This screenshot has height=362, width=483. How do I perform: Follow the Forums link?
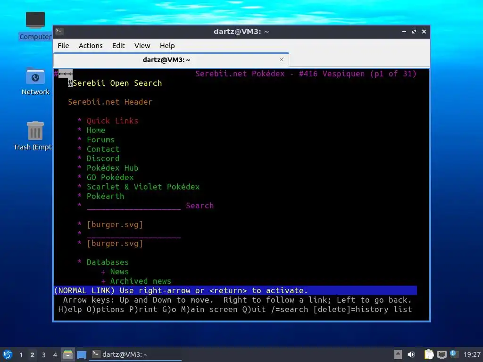click(101, 140)
